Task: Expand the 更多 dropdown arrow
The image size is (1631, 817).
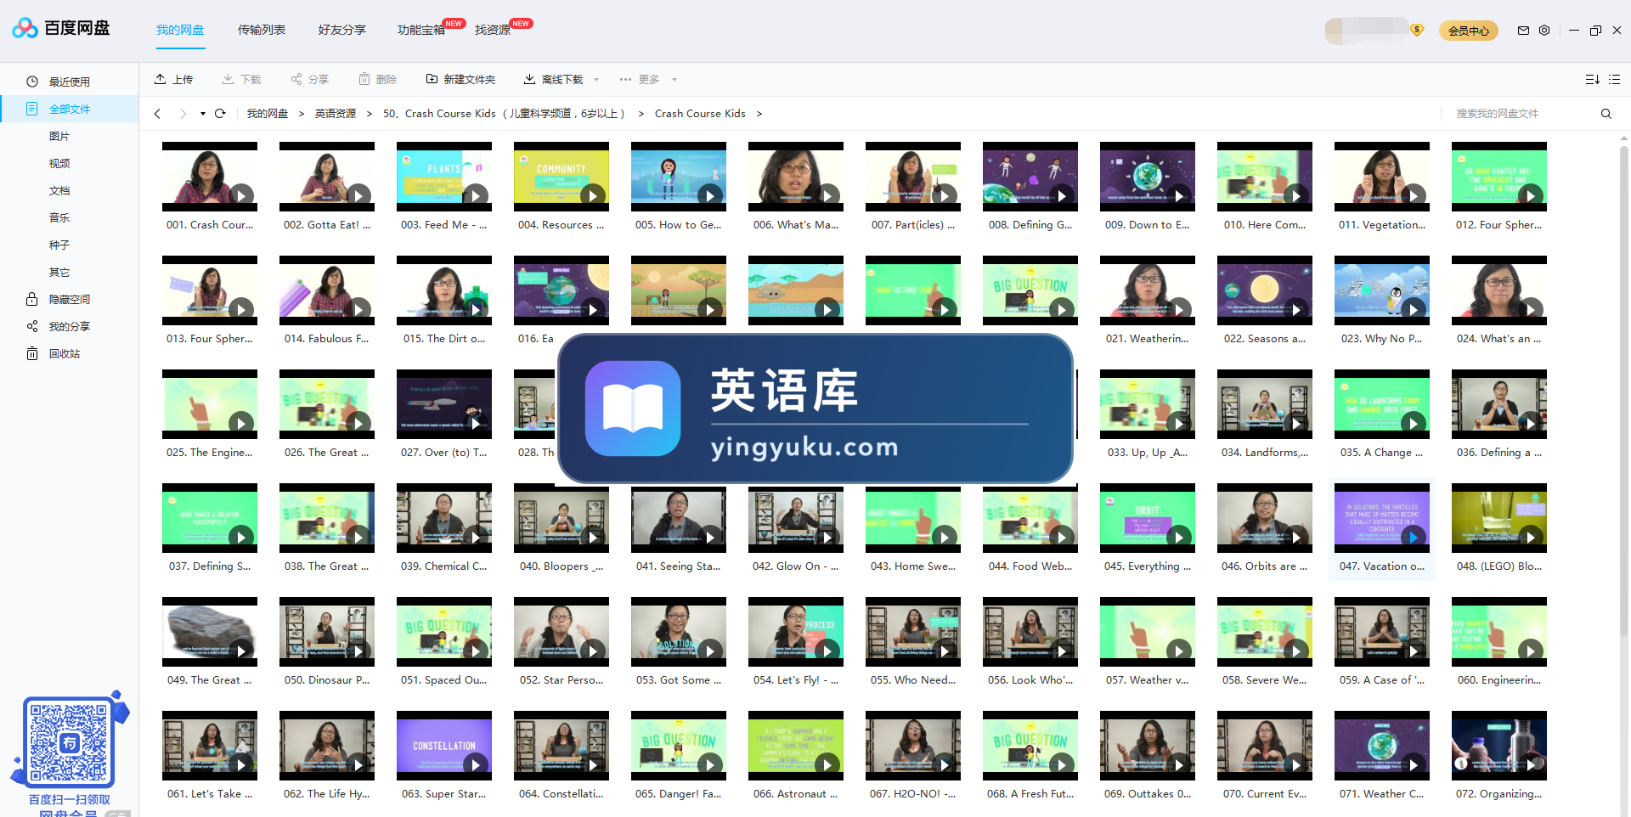Action: (x=674, y=80)
